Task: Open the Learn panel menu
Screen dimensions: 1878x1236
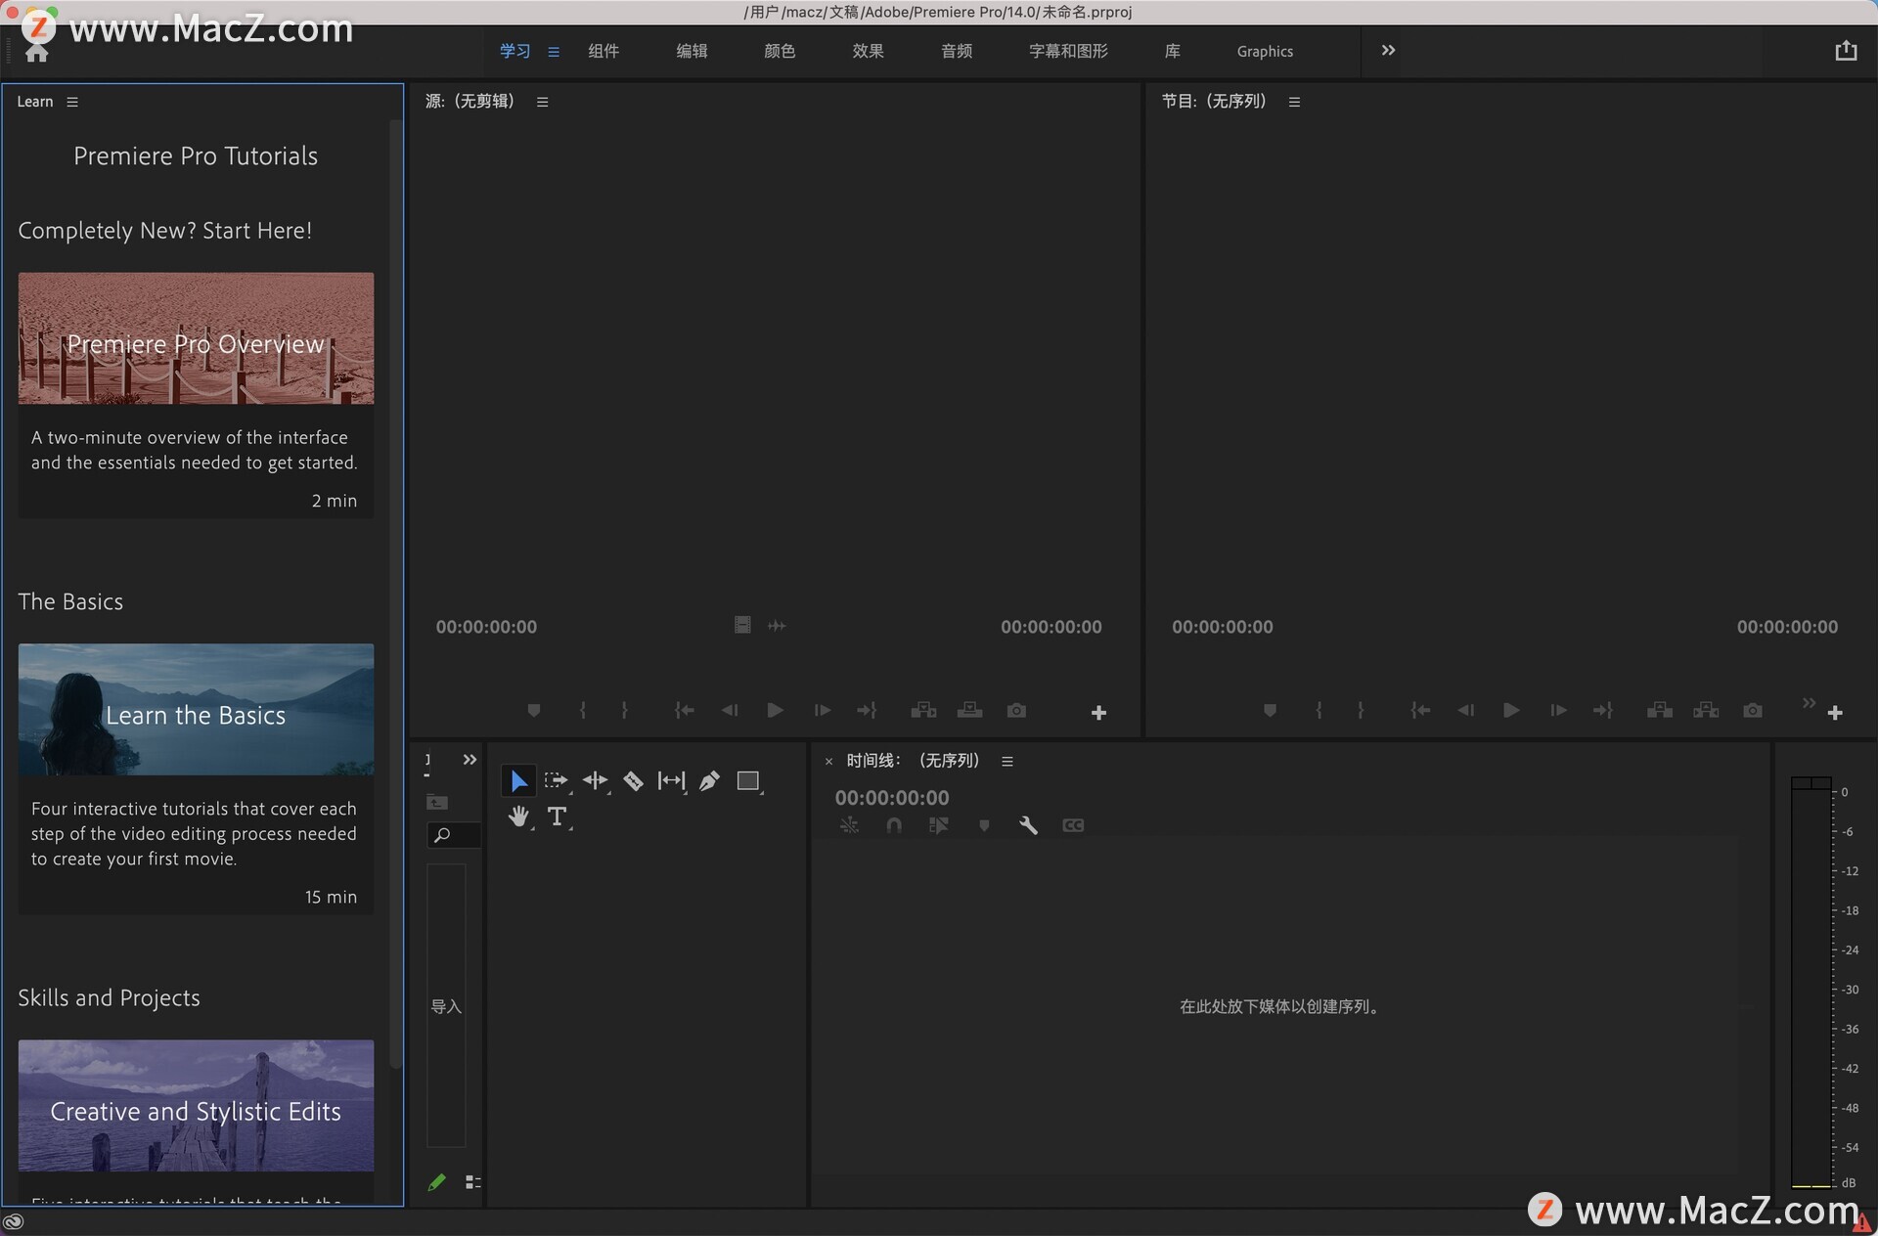Action: tap(72, 102)
